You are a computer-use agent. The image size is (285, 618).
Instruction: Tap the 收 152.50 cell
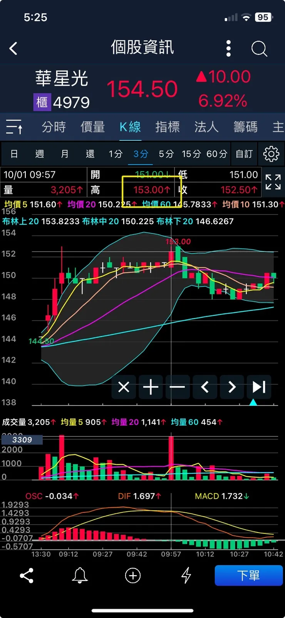click(218, 190)
